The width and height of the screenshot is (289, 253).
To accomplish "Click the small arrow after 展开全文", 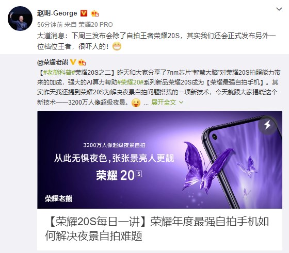I will pyautogui.click(x=181, y=103).
